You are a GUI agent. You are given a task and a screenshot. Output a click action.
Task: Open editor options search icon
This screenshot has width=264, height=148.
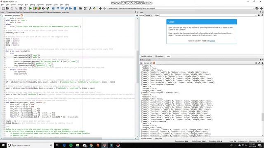[137, 16]
